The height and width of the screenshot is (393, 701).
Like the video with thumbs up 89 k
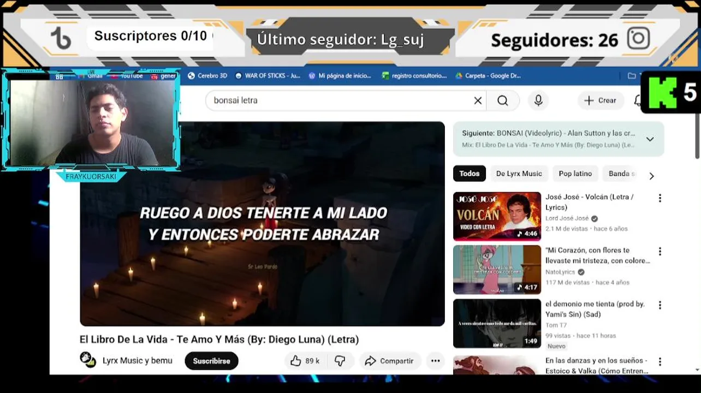tap(304, 361)
